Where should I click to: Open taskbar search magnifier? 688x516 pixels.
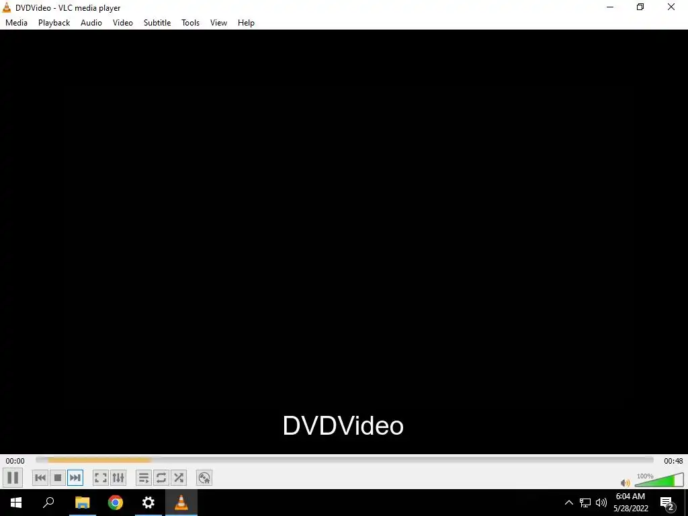[x=48, y=503]
